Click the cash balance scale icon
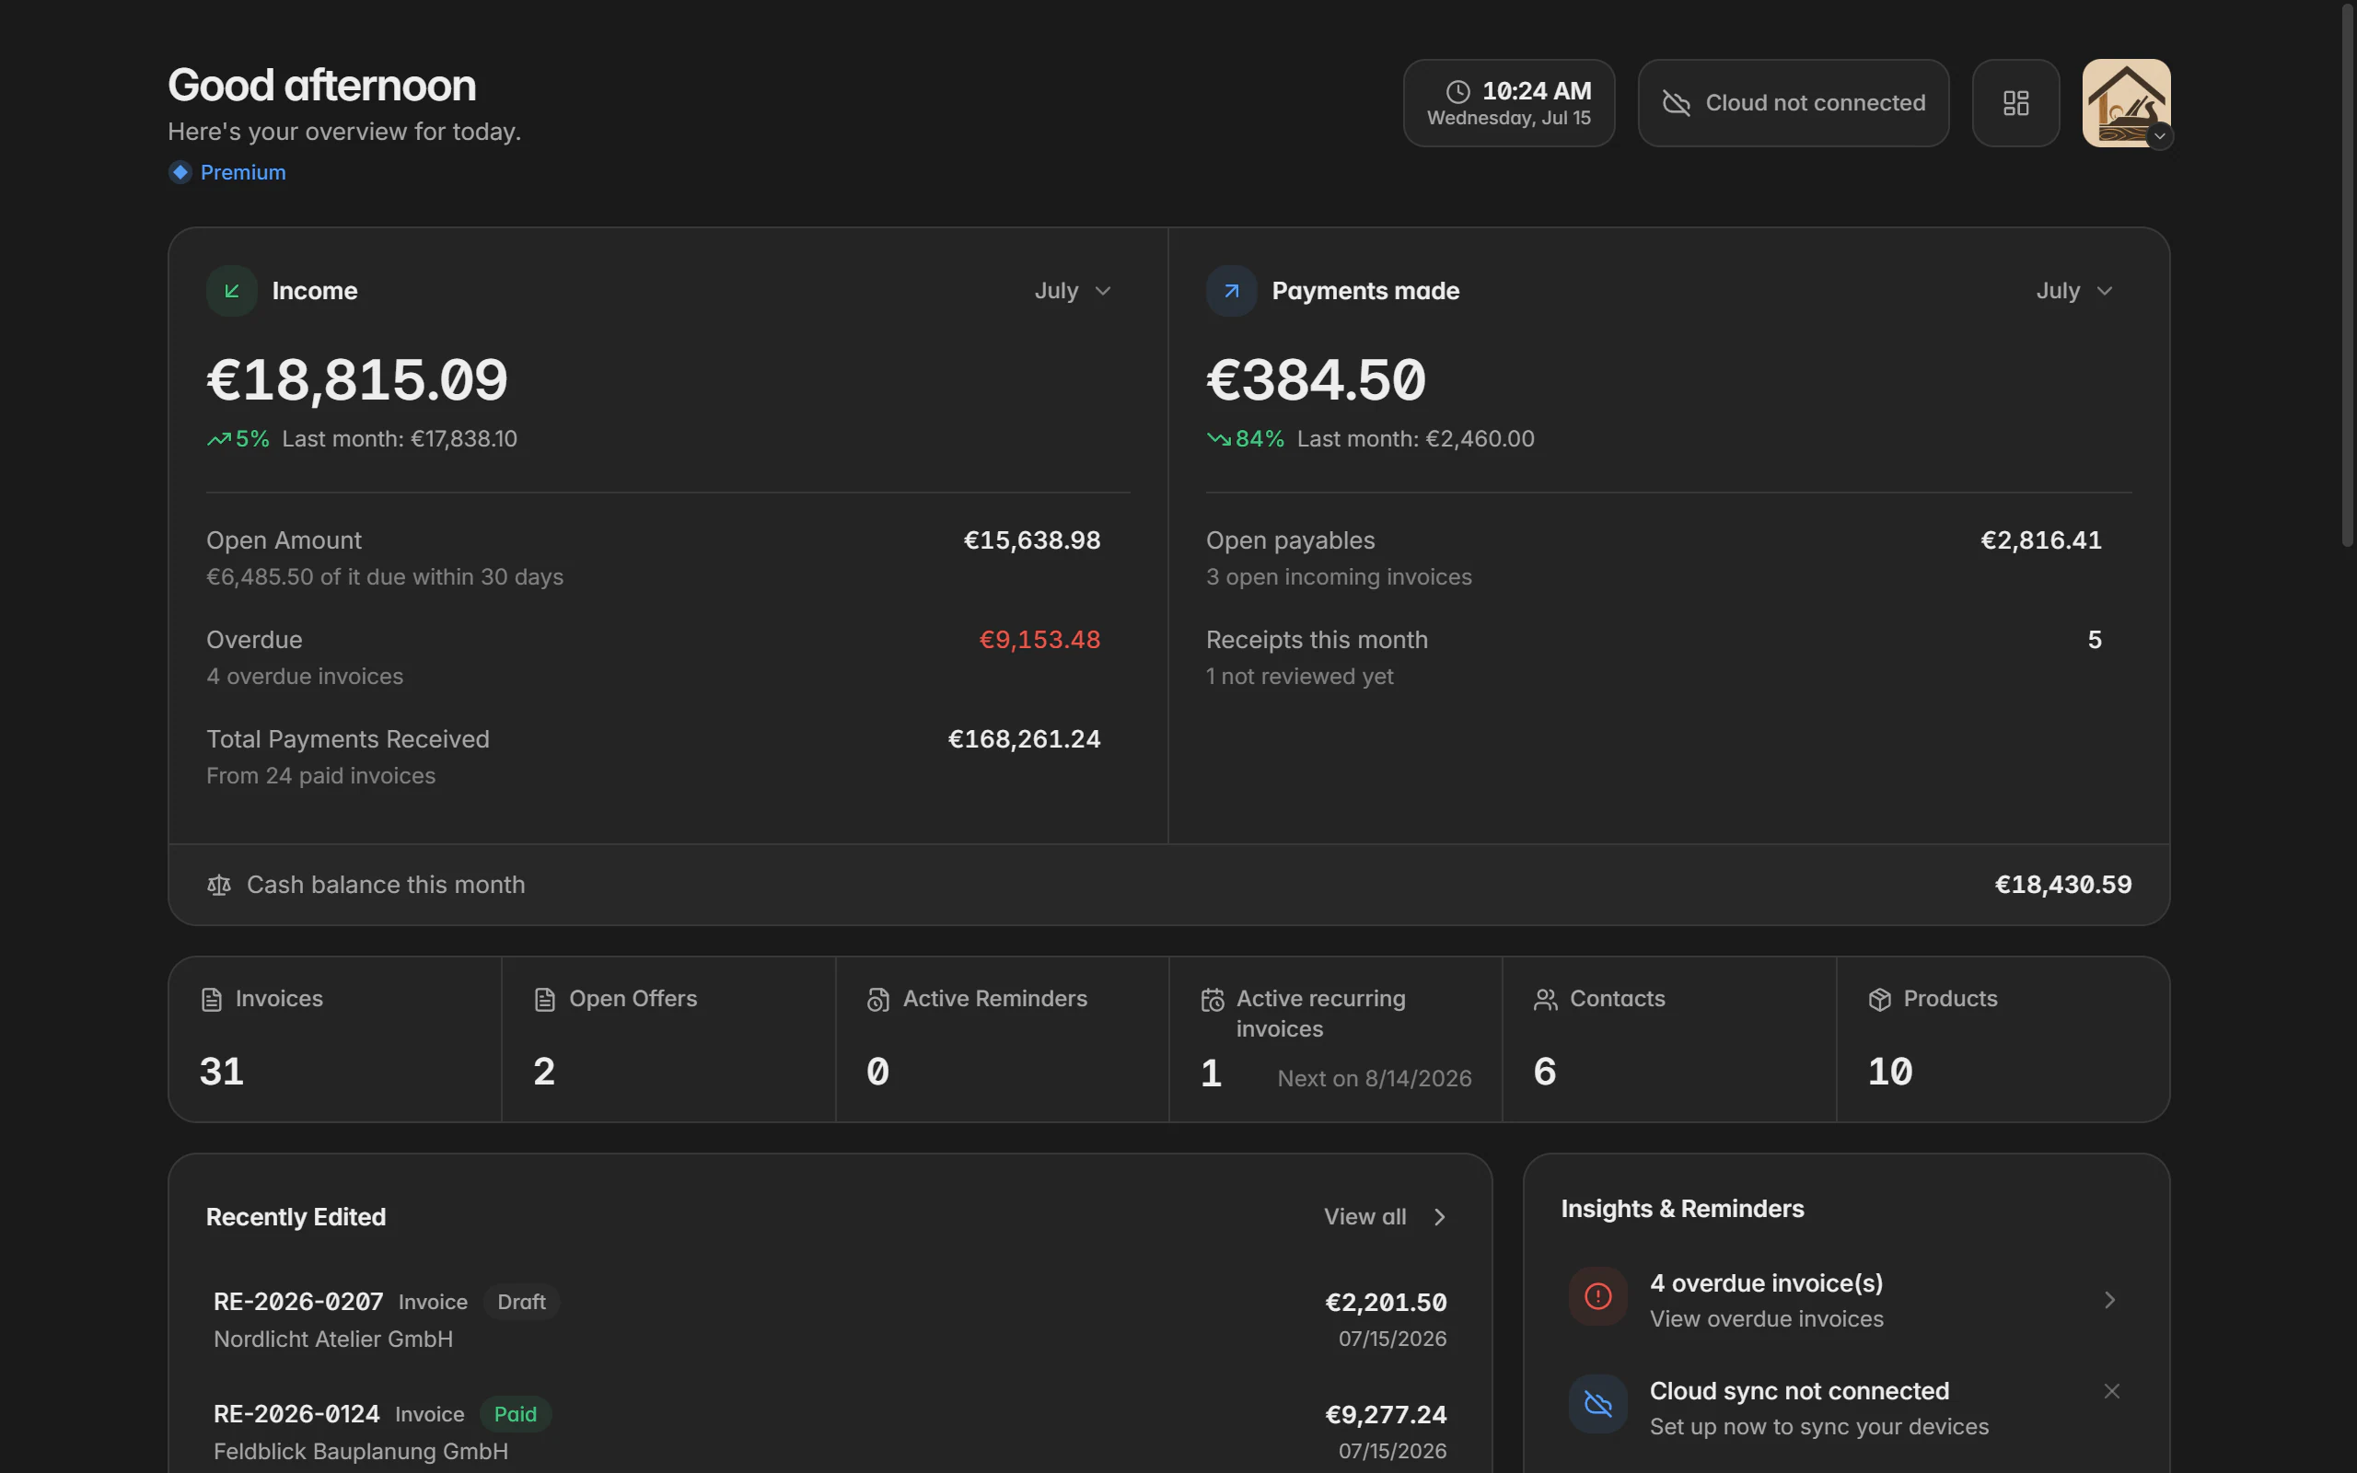The height and width of the screenshot is (1473, 2357). (x=219, y=885)
